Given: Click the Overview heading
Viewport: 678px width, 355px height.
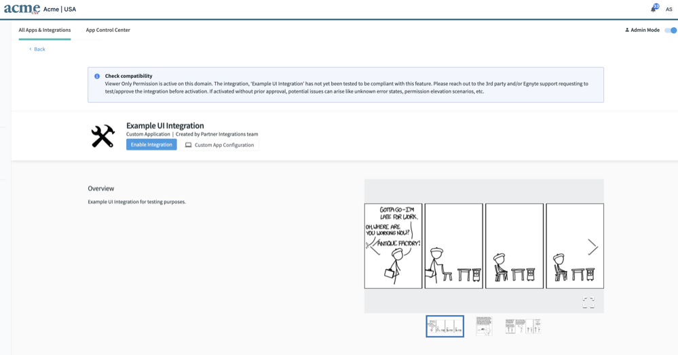Looking at the screenshot, I should (x=100, y=188).
